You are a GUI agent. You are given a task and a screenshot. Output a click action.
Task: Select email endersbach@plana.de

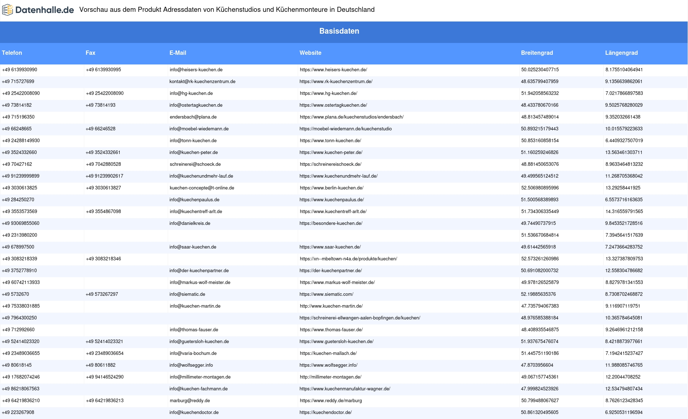[x=193, y=117]
